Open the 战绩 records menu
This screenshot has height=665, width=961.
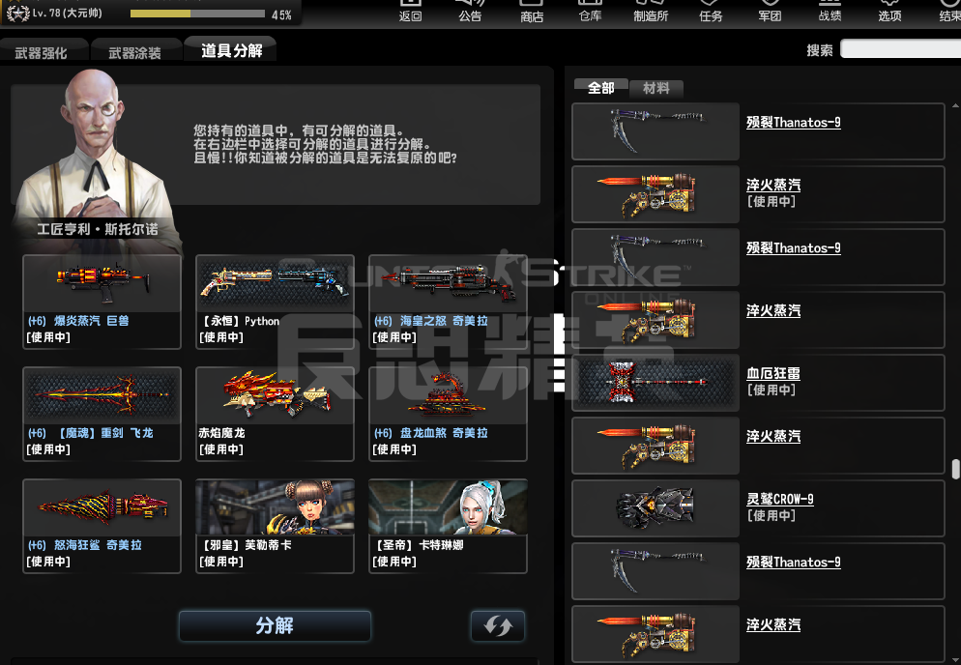(x=830, y=11)
